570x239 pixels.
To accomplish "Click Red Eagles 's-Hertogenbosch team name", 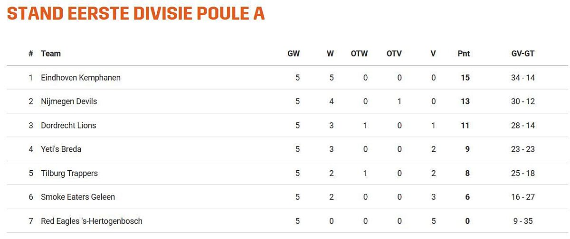I will 92,221.
